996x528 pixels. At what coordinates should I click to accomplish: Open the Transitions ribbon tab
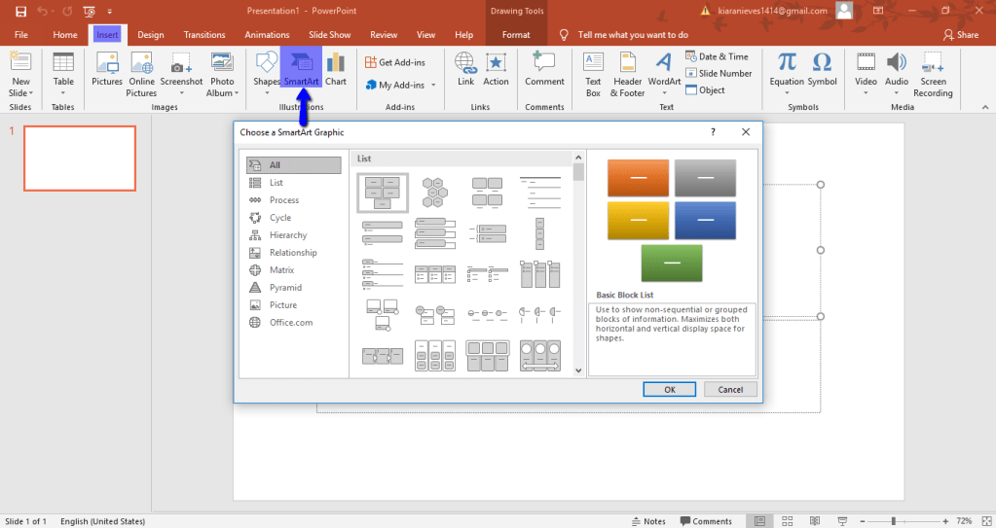pos(204,35)
